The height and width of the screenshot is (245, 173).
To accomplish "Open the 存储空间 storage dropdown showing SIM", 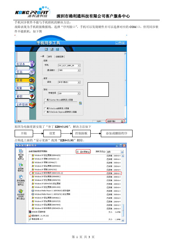I will pos(79,93).
